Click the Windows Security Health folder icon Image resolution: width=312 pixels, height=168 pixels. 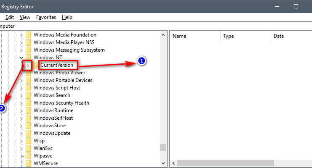pos(29,103)
